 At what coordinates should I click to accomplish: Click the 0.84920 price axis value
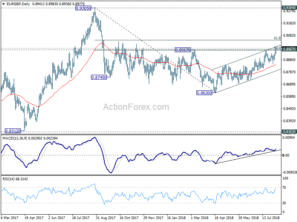[x=289, y=108]
